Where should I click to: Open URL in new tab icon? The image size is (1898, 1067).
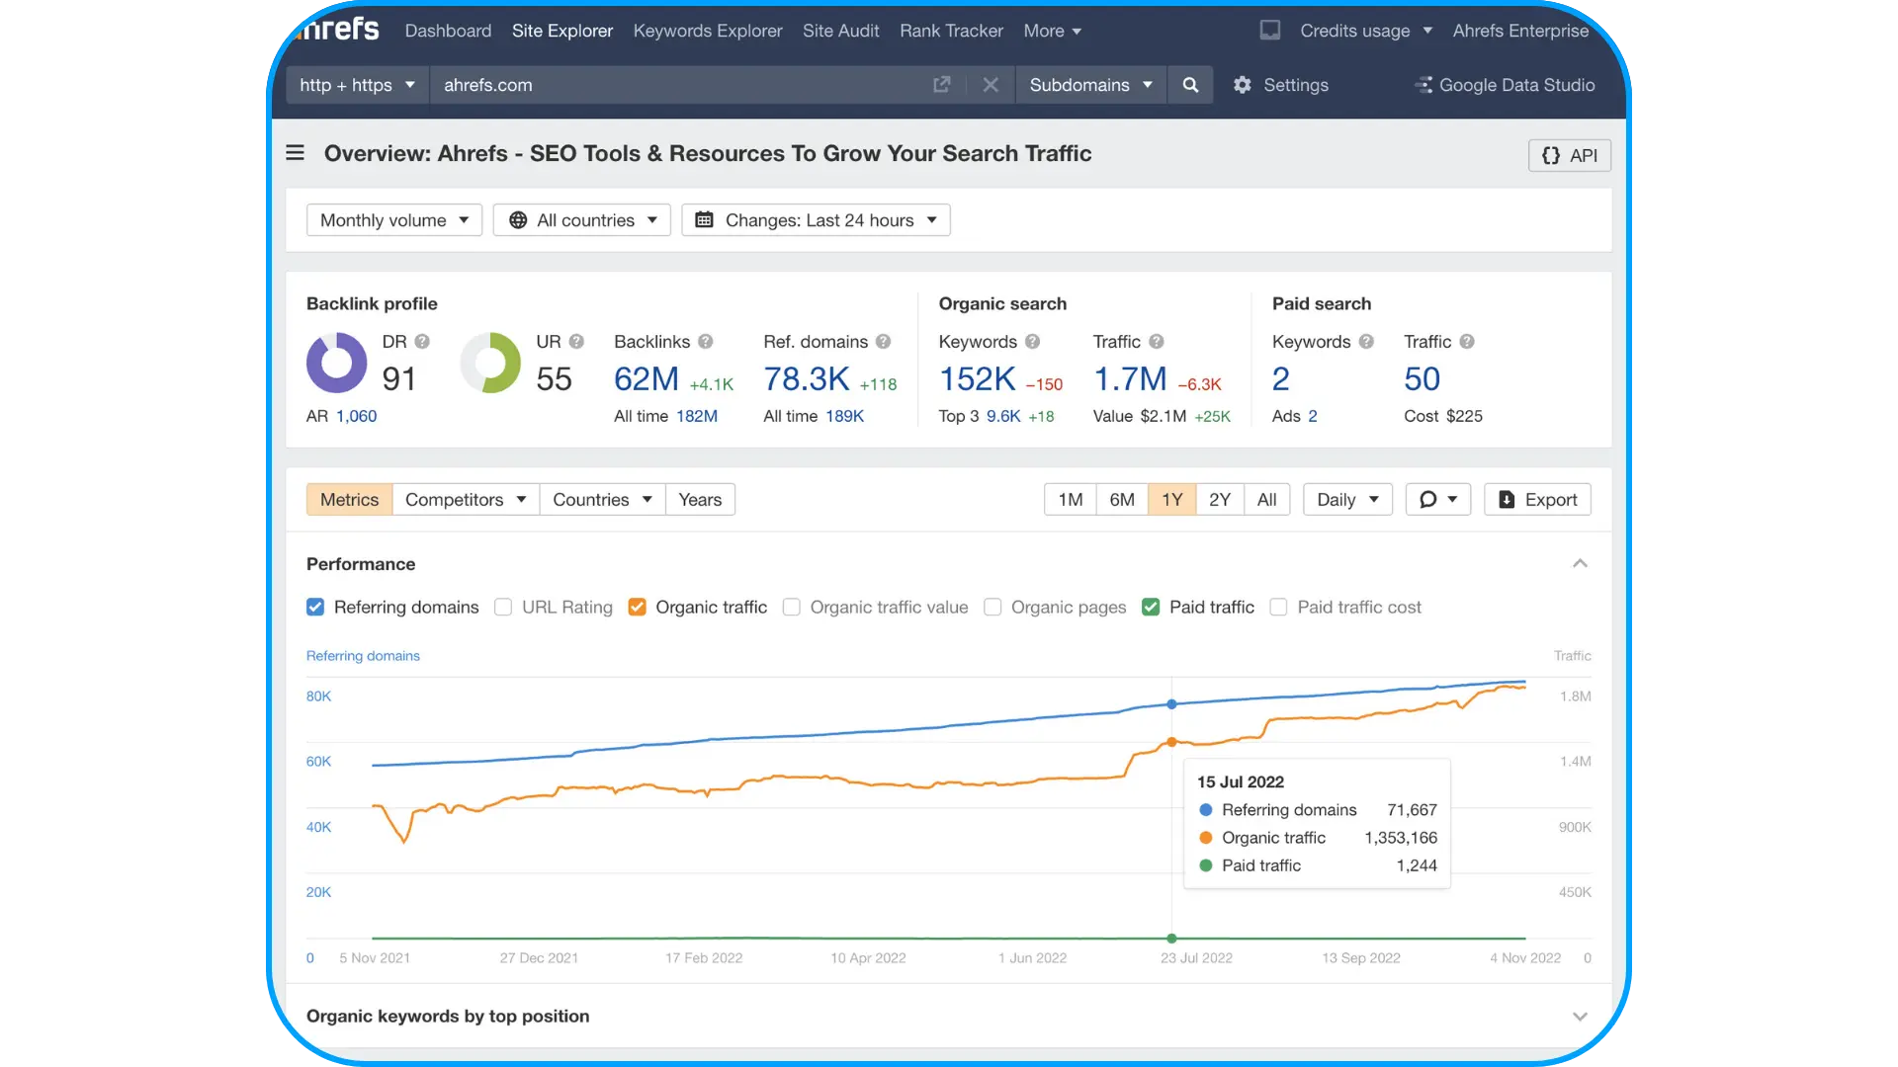tap(941, 85)
